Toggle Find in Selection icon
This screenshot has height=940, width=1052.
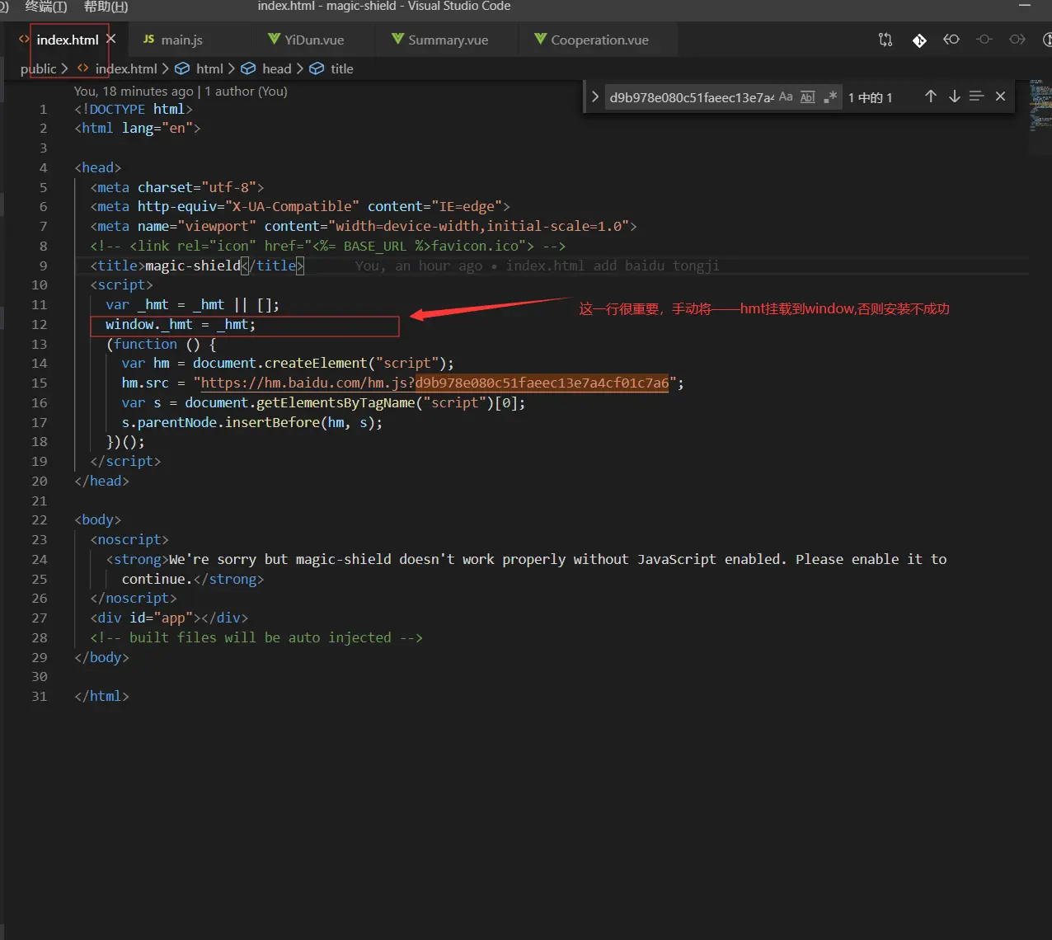point(977,96)
